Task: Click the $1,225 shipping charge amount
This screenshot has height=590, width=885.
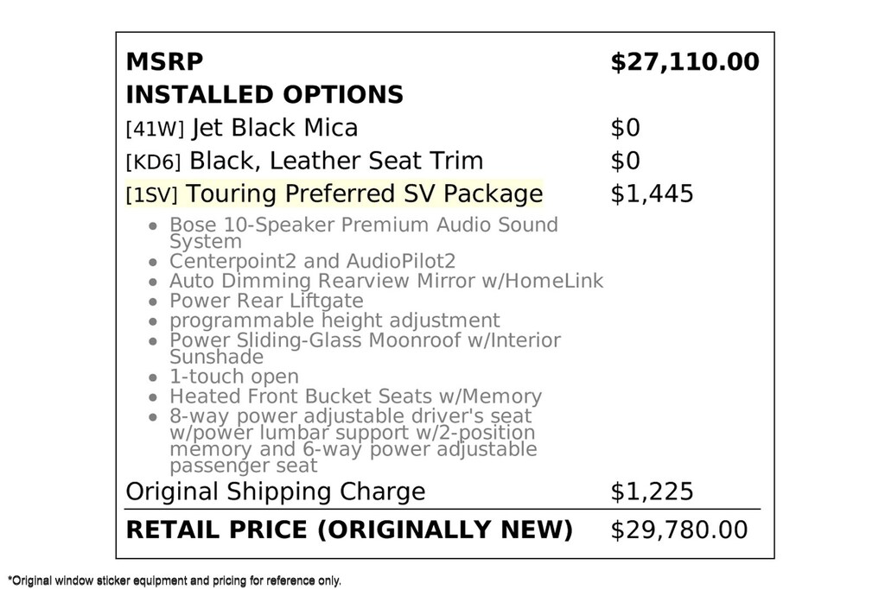Action: click(x=652, y=492)
